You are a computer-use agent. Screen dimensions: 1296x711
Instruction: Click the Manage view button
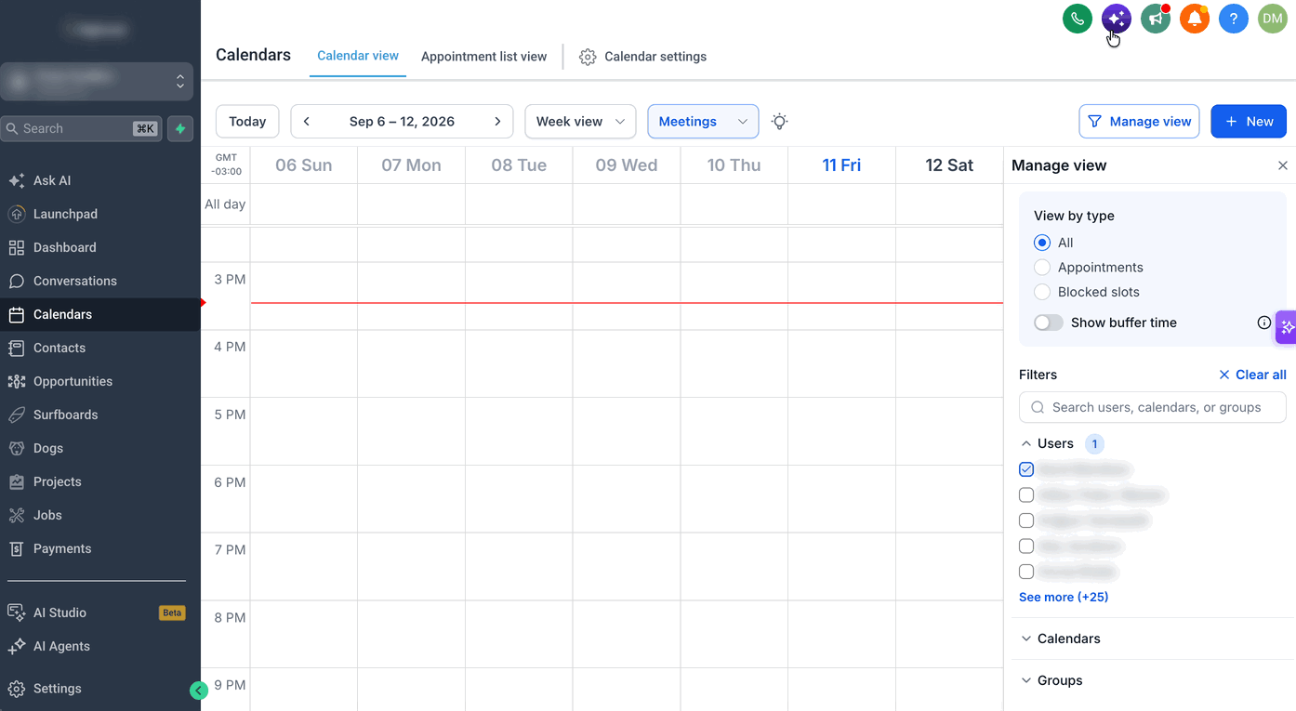1139,122
